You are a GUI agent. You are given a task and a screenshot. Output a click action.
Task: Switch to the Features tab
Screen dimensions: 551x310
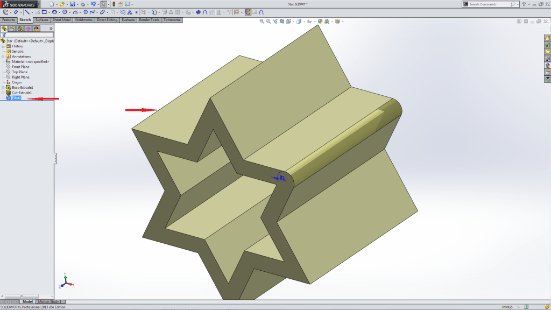pos(10,19)
